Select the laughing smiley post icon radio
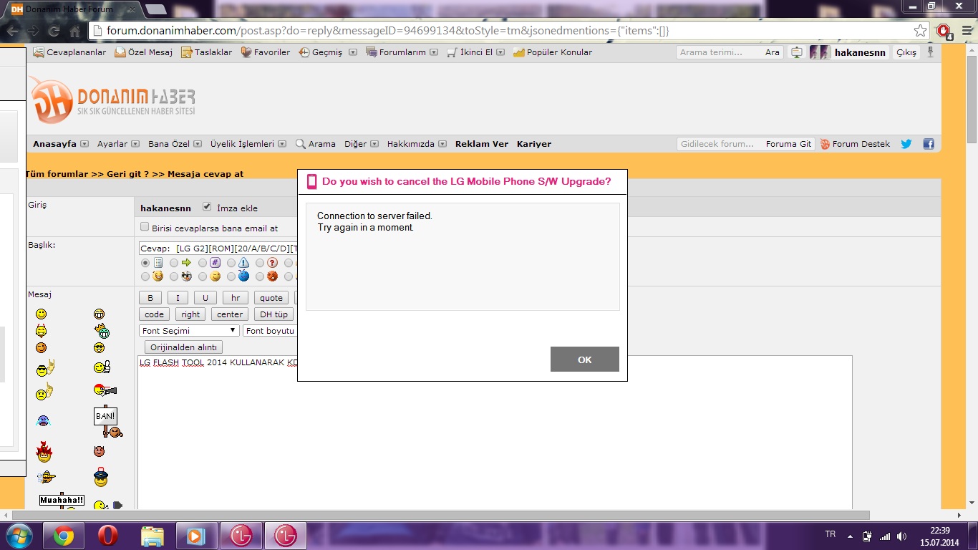The image size is (978, 550). coord(145,276)
